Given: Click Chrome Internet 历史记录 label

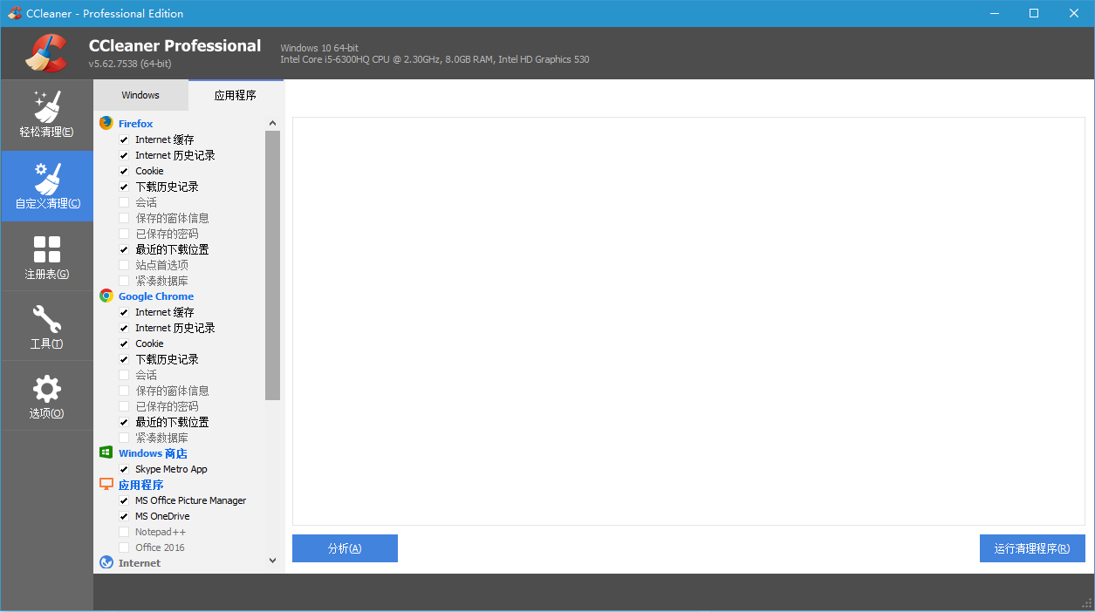Looking at the screenshot, I should point(175,328).
